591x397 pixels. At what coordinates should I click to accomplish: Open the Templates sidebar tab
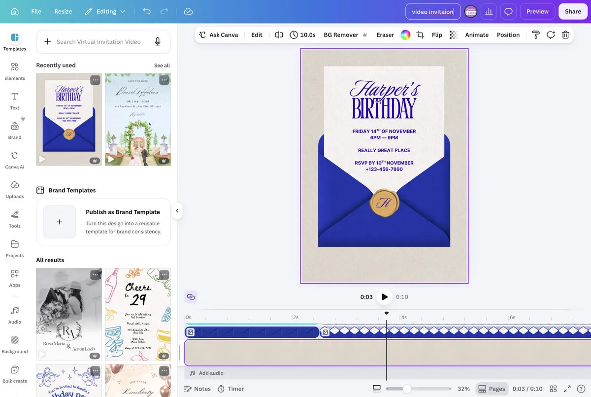(x=15, y=42)
